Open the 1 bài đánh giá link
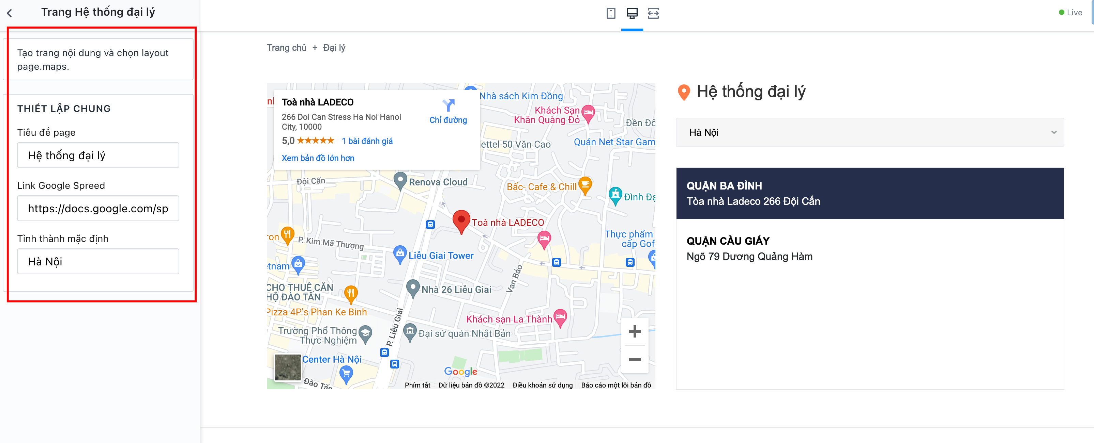The height and width of the screenshot is (443, 1094). (x=367, y=141)
